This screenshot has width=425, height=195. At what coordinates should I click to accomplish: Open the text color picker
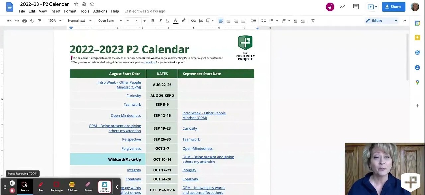coord(175,21)
